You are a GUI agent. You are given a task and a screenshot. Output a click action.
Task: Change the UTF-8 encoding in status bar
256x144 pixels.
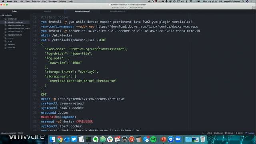tap(209, 133)
